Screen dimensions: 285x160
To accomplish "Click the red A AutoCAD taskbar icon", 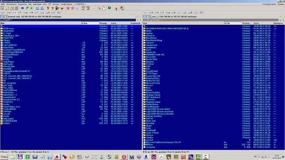I will 57,157.
